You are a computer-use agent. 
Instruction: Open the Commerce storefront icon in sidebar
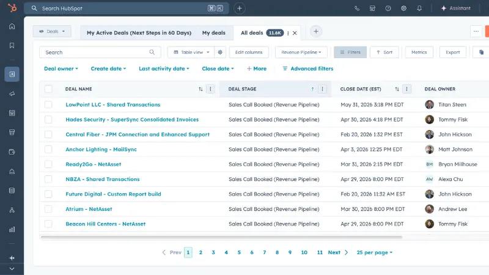coord(12,133)
